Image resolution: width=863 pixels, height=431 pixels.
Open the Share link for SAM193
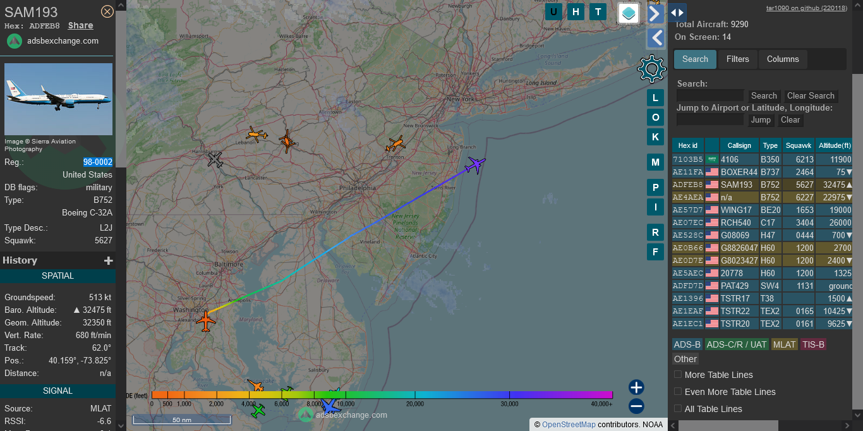81,26
